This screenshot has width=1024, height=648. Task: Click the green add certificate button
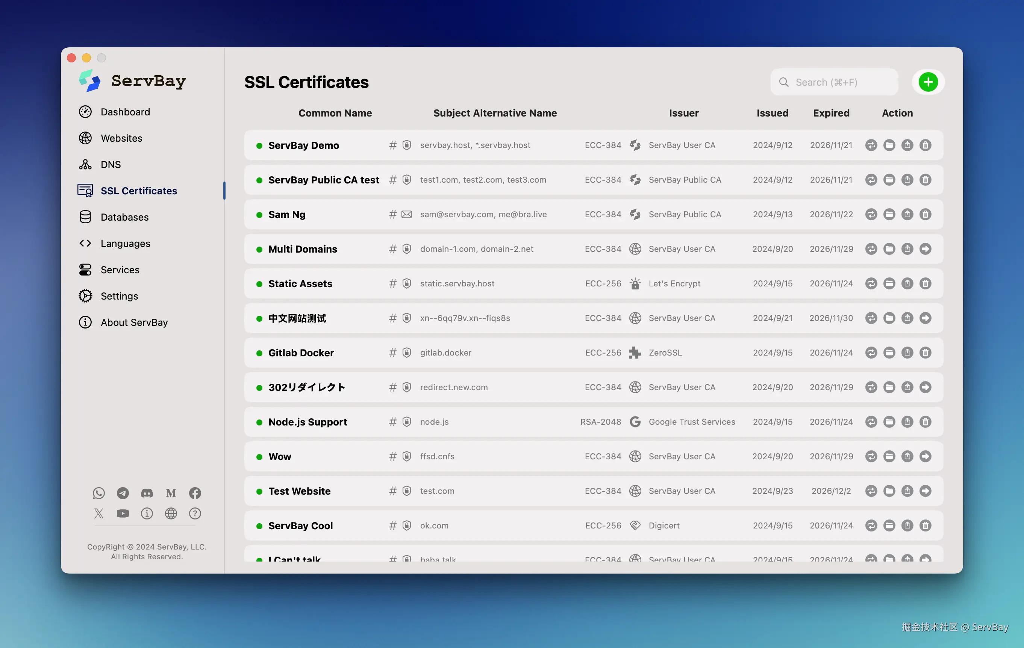pyautogui.click(x=928, y=82)
